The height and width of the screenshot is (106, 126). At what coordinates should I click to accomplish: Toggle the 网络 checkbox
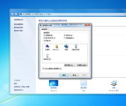(44, 41)
